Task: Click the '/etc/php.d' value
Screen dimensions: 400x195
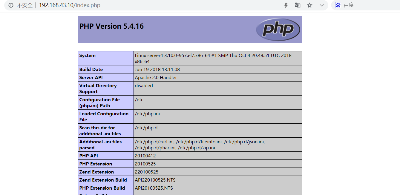Action: (146, 128)
